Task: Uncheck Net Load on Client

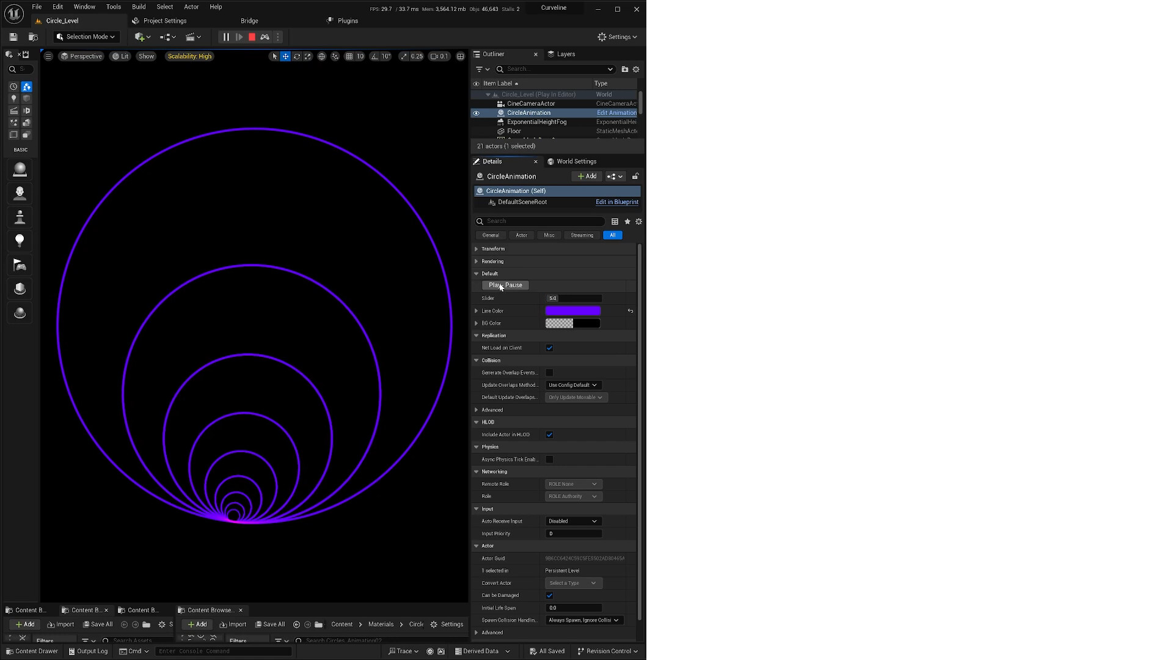Action: click(x=549, y=348)
